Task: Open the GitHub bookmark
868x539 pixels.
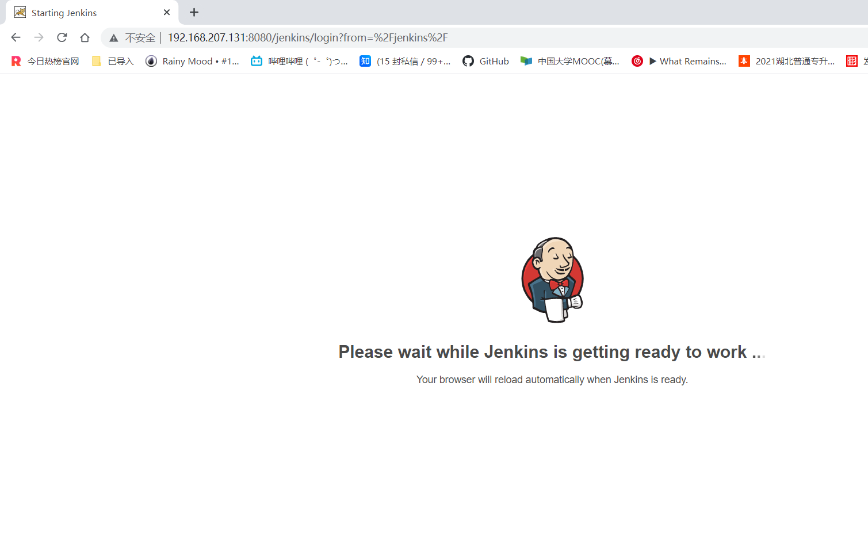Action: click(x=486, y=61)
